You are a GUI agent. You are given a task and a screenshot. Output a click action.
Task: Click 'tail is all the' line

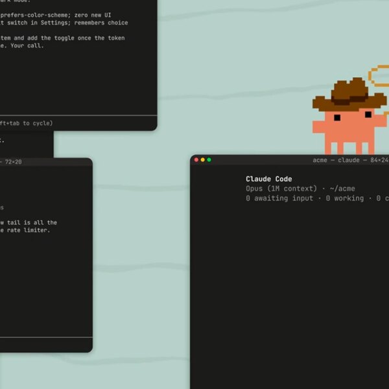[32, 222]
